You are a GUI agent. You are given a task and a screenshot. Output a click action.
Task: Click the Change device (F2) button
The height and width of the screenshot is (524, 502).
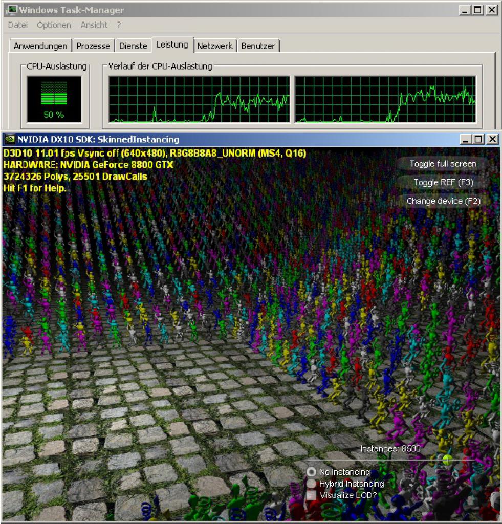click(443, 201)
